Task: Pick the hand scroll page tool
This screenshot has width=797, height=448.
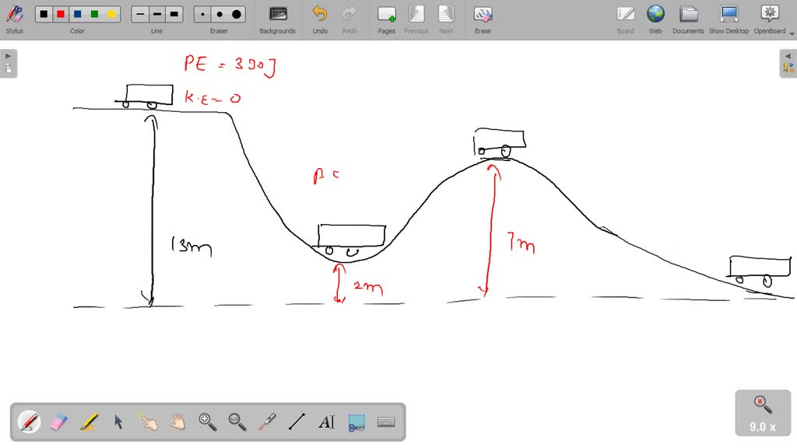Action: [x=178, y=422]
